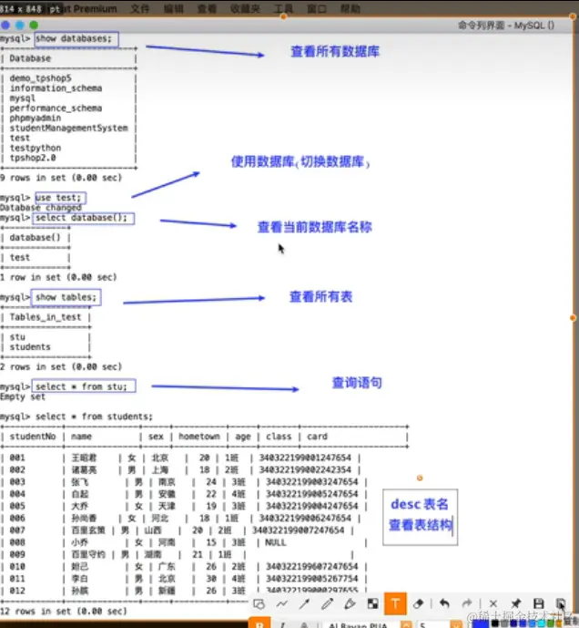Open the 收藏夹 menu

pyautogui.click(x=245, y=8)
